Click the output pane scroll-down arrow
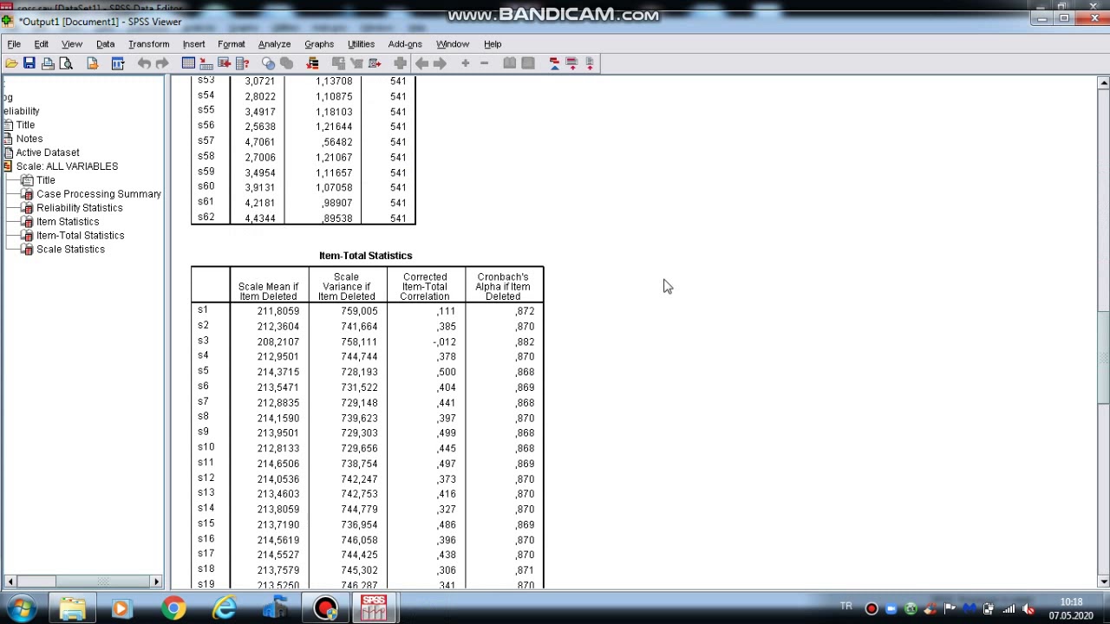The height and width of the screenshot is (624, 1110). 1103,582
